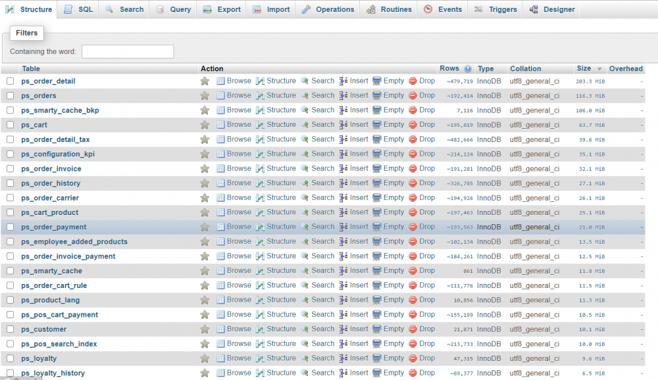
Task: Open the Routines tab
Action: [389, 9]
